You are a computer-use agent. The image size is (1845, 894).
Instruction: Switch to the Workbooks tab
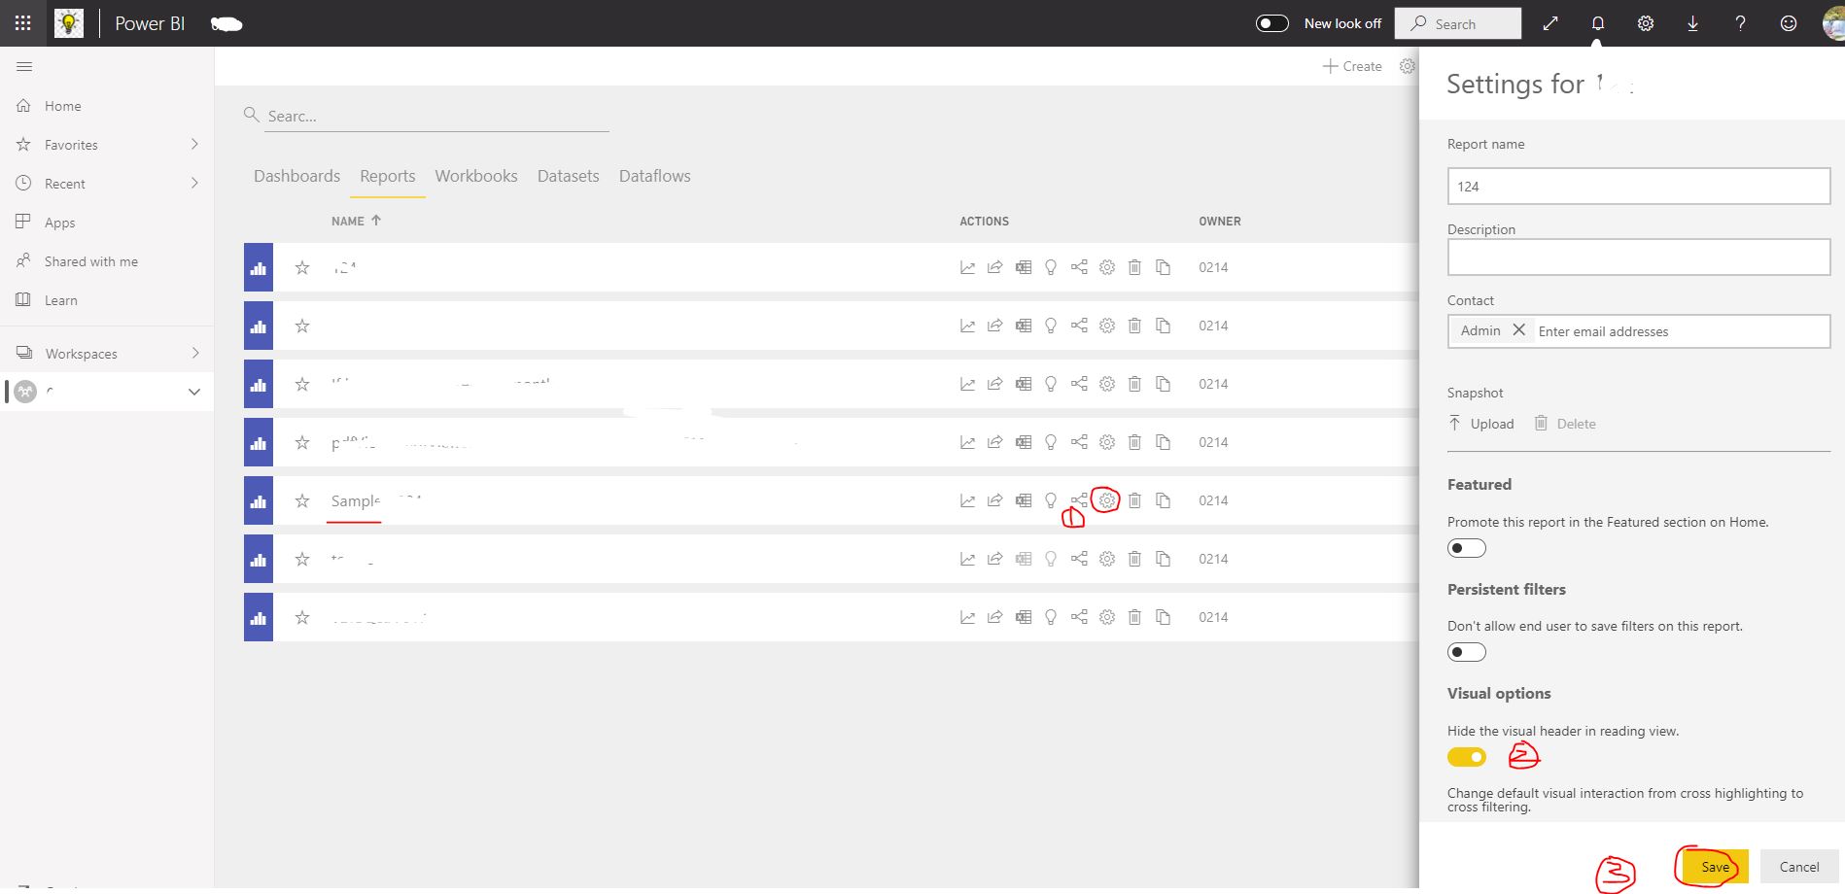tap(476, 176)
